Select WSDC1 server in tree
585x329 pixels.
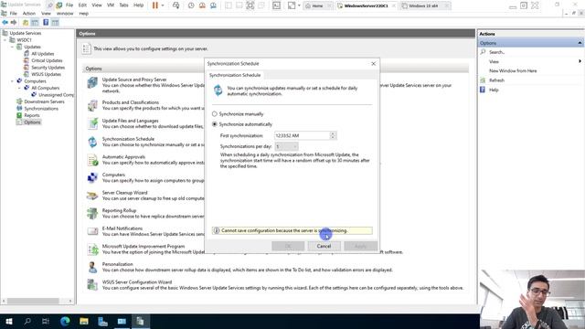click(24, 40)
